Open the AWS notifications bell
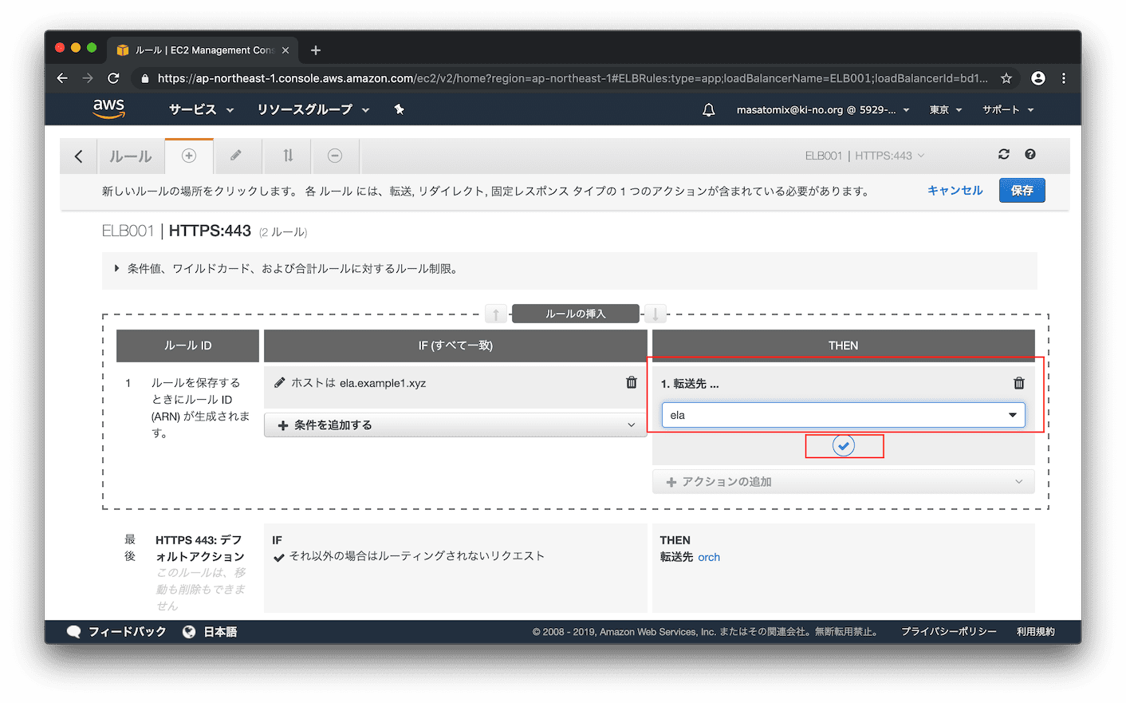 click(708, 110)
